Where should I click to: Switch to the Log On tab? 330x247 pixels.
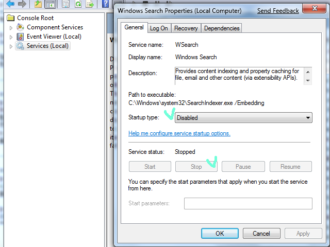tap(159, 28)
